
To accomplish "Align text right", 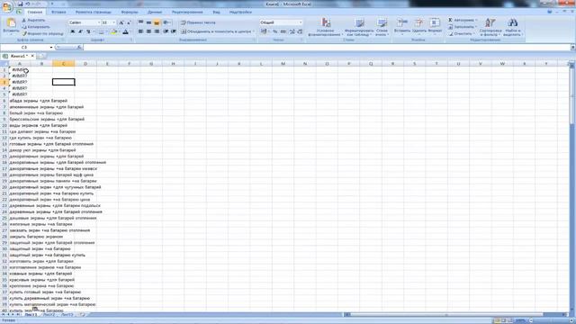I will click(157, 32).
